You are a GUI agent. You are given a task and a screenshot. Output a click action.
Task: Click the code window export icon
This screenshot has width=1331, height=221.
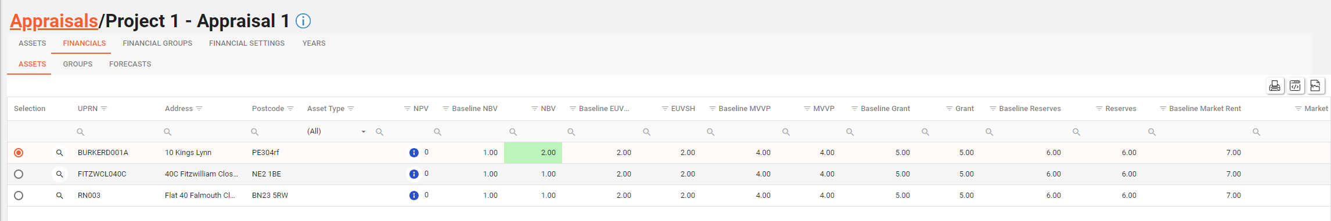click(x=1295, y=86)
